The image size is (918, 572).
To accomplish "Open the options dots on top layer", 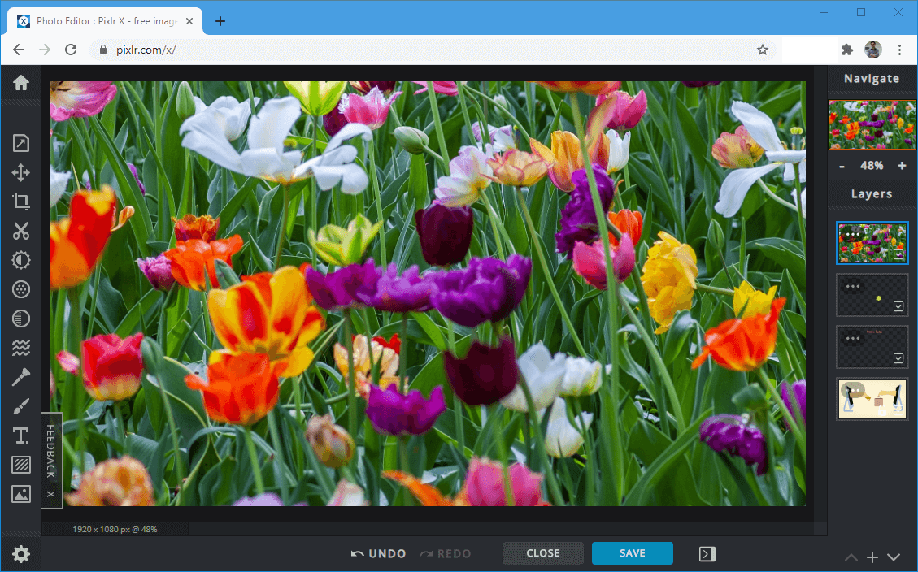I will pos(853,234).
